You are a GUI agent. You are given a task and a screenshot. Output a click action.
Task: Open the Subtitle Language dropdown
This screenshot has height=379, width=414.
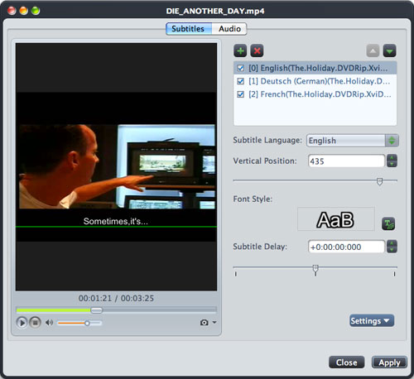tap(353, 141)
